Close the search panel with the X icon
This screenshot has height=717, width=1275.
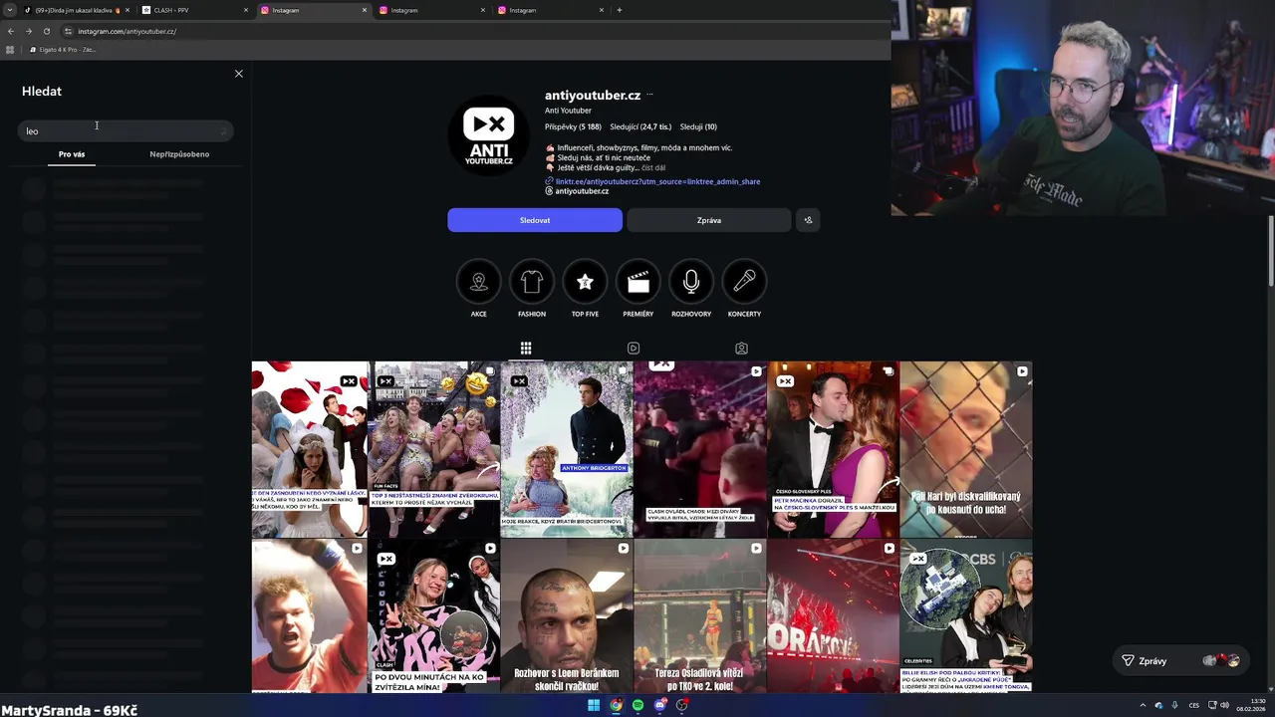pyautogui.click(x=238, y=74)
